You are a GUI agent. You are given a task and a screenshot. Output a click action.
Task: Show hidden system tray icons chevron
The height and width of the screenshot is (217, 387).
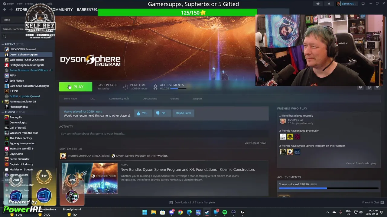pyautogui.click(x=327, y=212)
